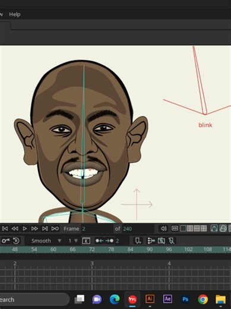
Task: Step back one frame
Action: point(15,229)
